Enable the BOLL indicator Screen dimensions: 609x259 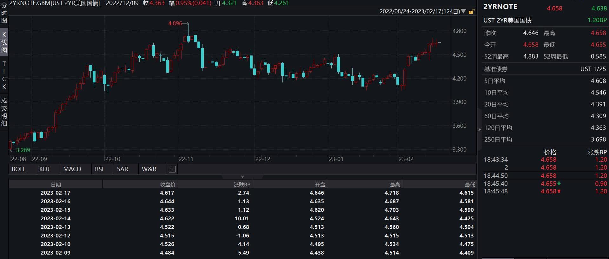coord(19,169)
